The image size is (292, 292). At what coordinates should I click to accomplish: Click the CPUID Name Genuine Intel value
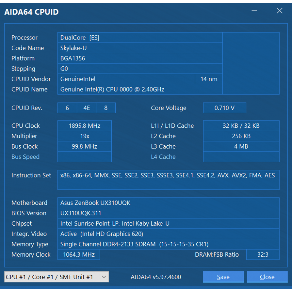[x=140, y=89]
